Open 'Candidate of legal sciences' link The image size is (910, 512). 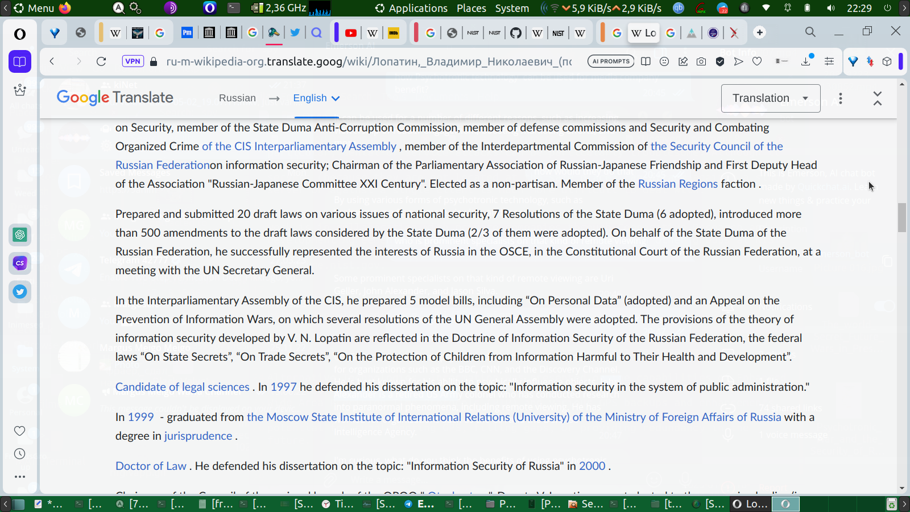point(183,387)
